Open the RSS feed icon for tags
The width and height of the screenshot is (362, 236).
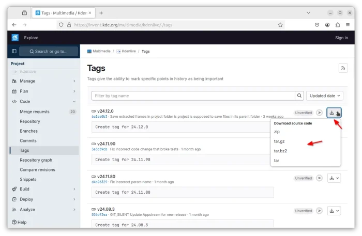click(343, 68)
